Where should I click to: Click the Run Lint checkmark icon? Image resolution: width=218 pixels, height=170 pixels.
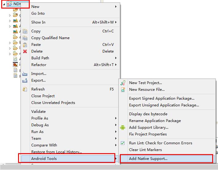click(123, 143)
